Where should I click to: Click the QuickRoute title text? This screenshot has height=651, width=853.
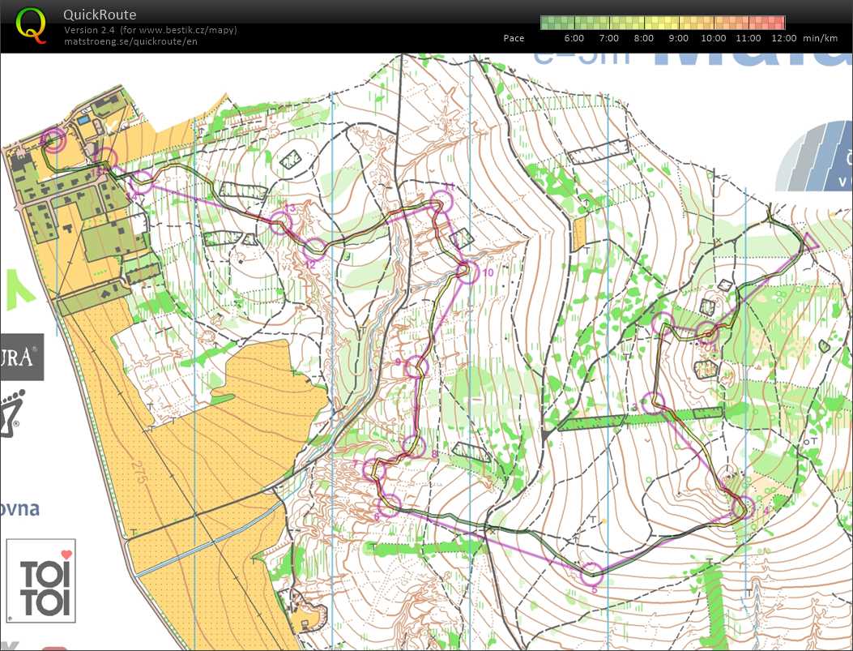pyautogui.click(x=100, y=15)
